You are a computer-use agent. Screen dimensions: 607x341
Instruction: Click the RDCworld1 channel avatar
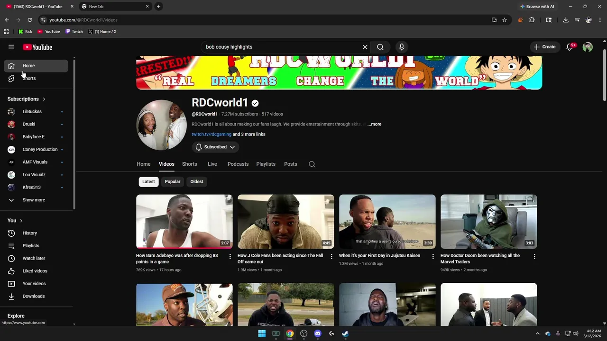[162, 125]
